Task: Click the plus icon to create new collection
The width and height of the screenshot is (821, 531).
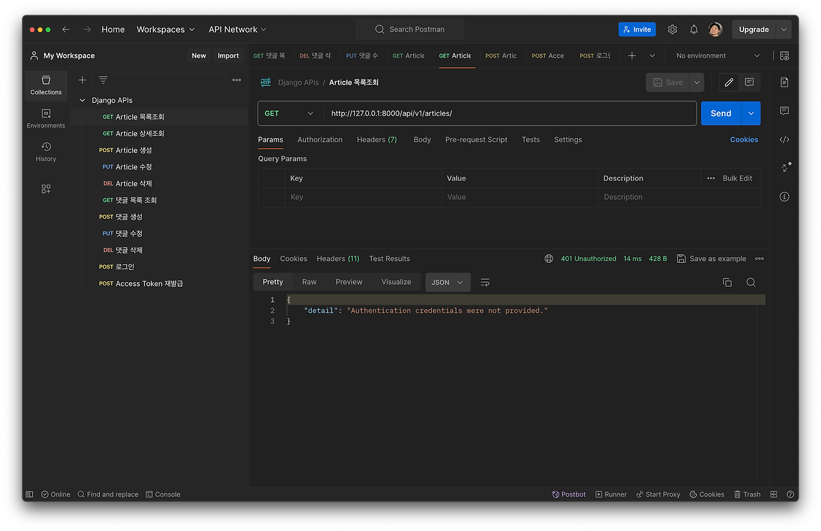Action: [x=82, y=80]
